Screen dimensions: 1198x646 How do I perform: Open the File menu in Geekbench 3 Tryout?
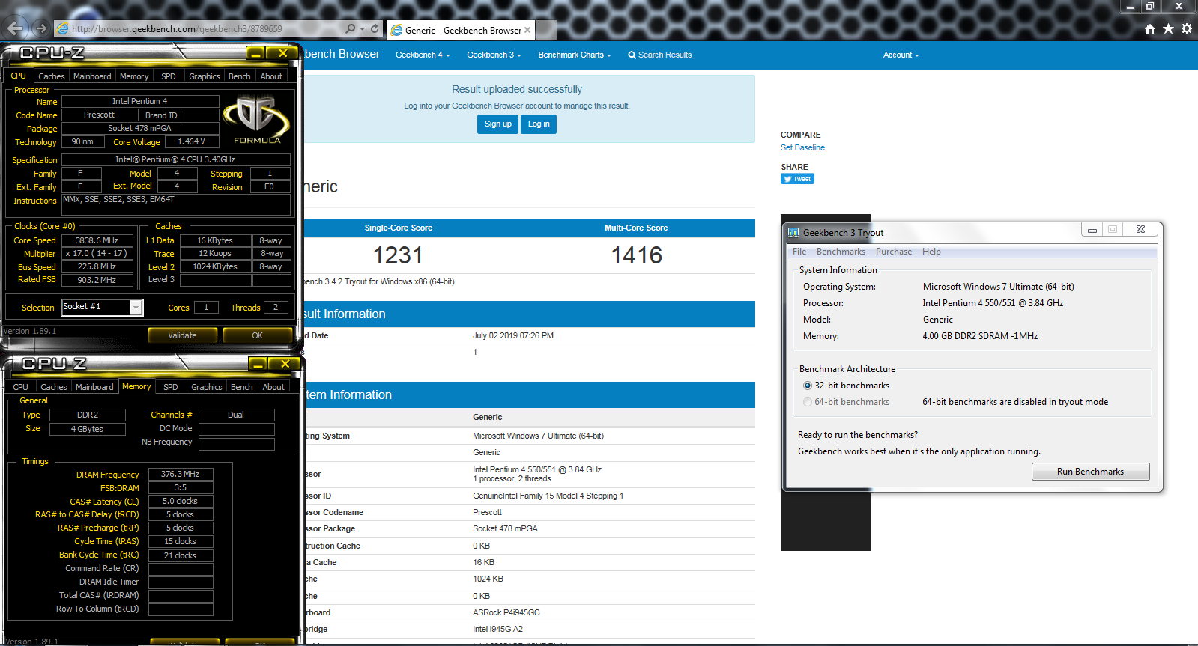coord(799,252)
